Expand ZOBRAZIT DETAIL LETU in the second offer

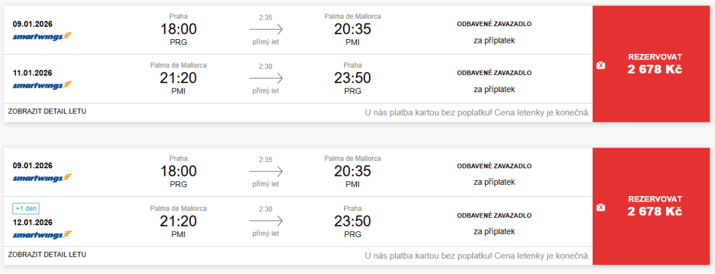(x=47, y=254)
